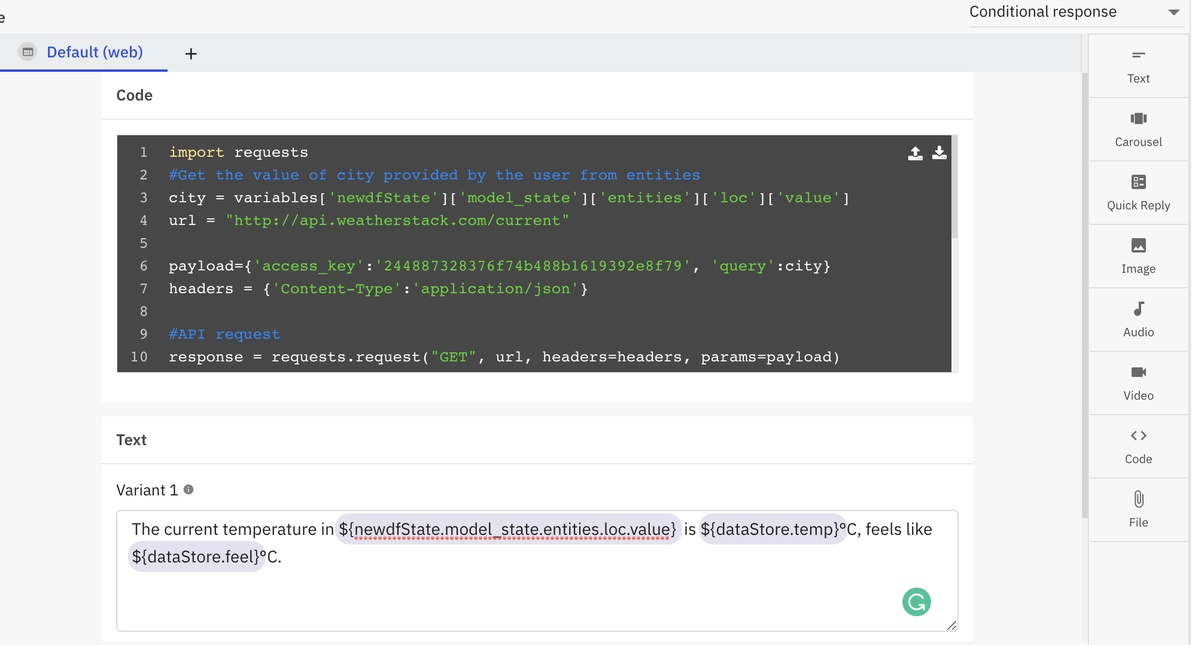
Task: Add a Code response
Action: point(1138,447)
